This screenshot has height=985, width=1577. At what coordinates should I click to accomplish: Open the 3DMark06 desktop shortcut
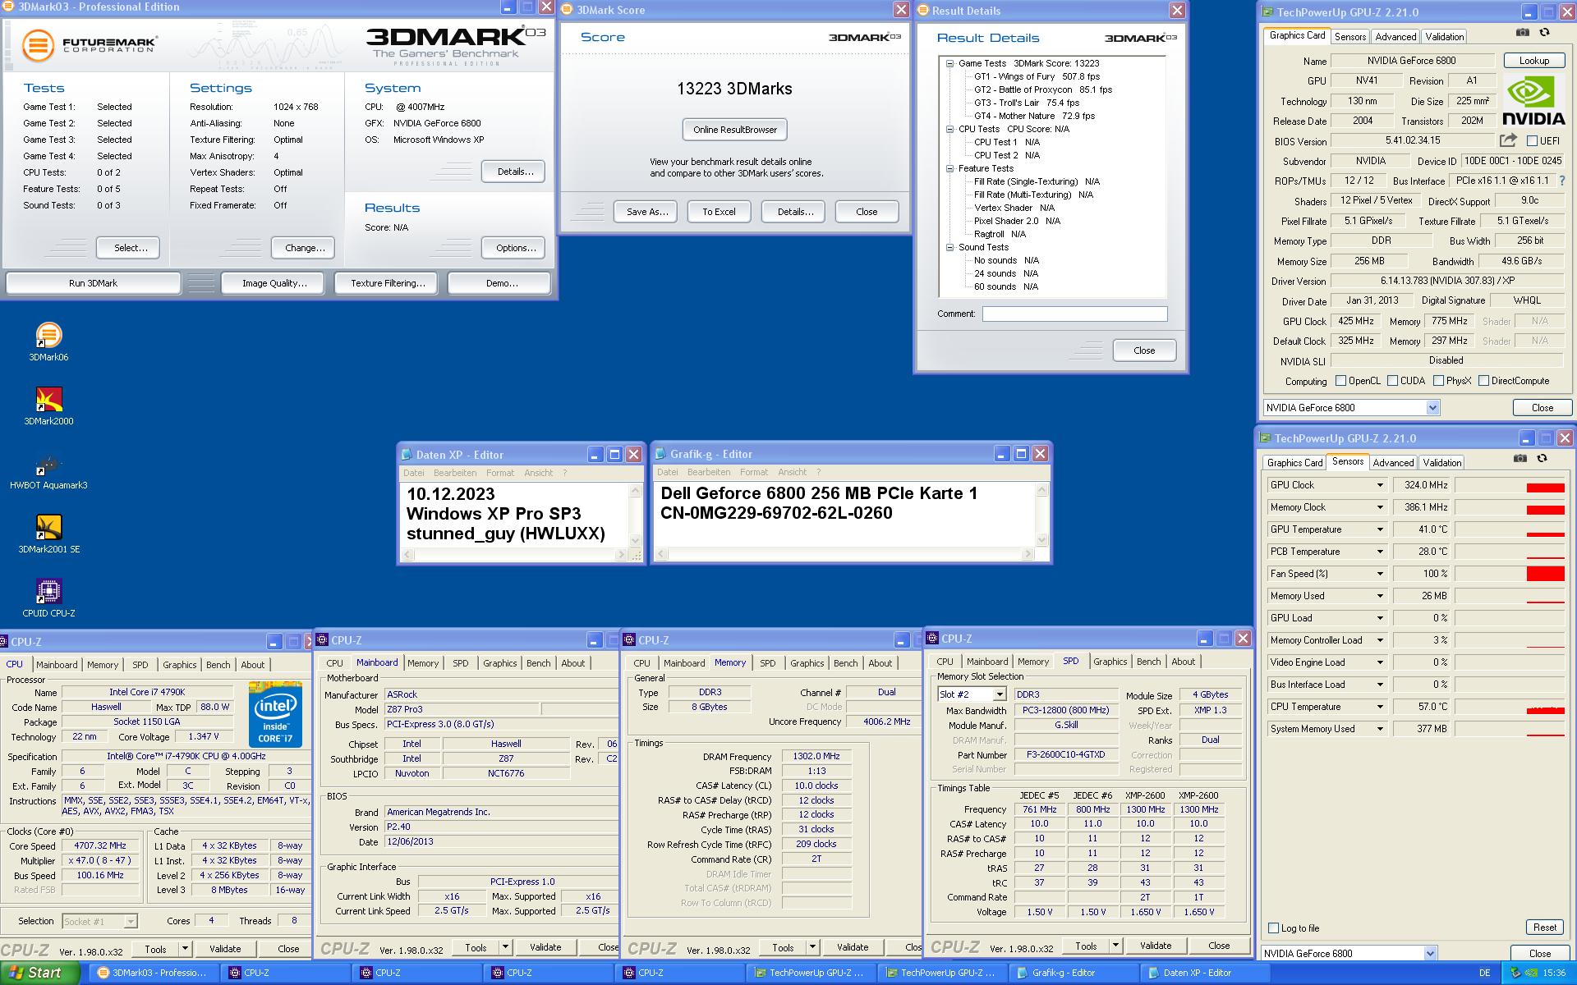click(48, 341)
